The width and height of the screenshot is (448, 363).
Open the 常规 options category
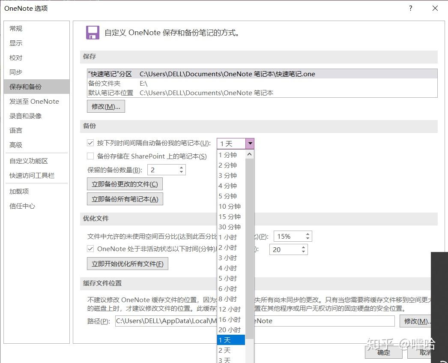pos(36,29)
